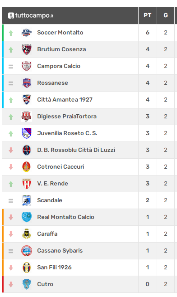
Task: Click the Soccer Montalto team crest
Action: tap(27, 33)
